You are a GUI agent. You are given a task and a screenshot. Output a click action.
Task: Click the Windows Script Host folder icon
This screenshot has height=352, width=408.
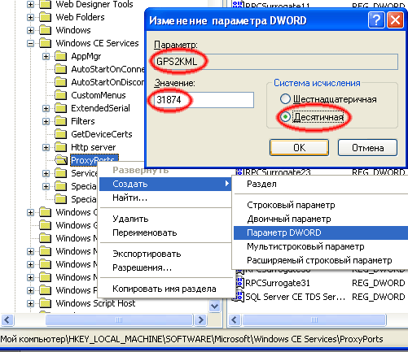[x=45, y=303]
